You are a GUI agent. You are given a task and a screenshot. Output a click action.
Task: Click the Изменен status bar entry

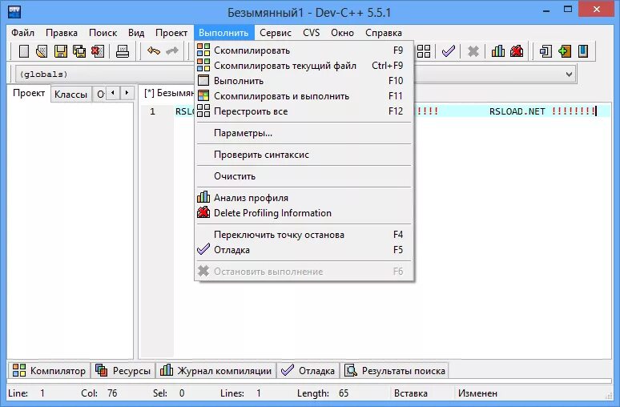coord(477,393)
